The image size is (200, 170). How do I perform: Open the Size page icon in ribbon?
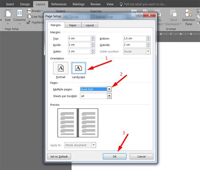[8, 14]
